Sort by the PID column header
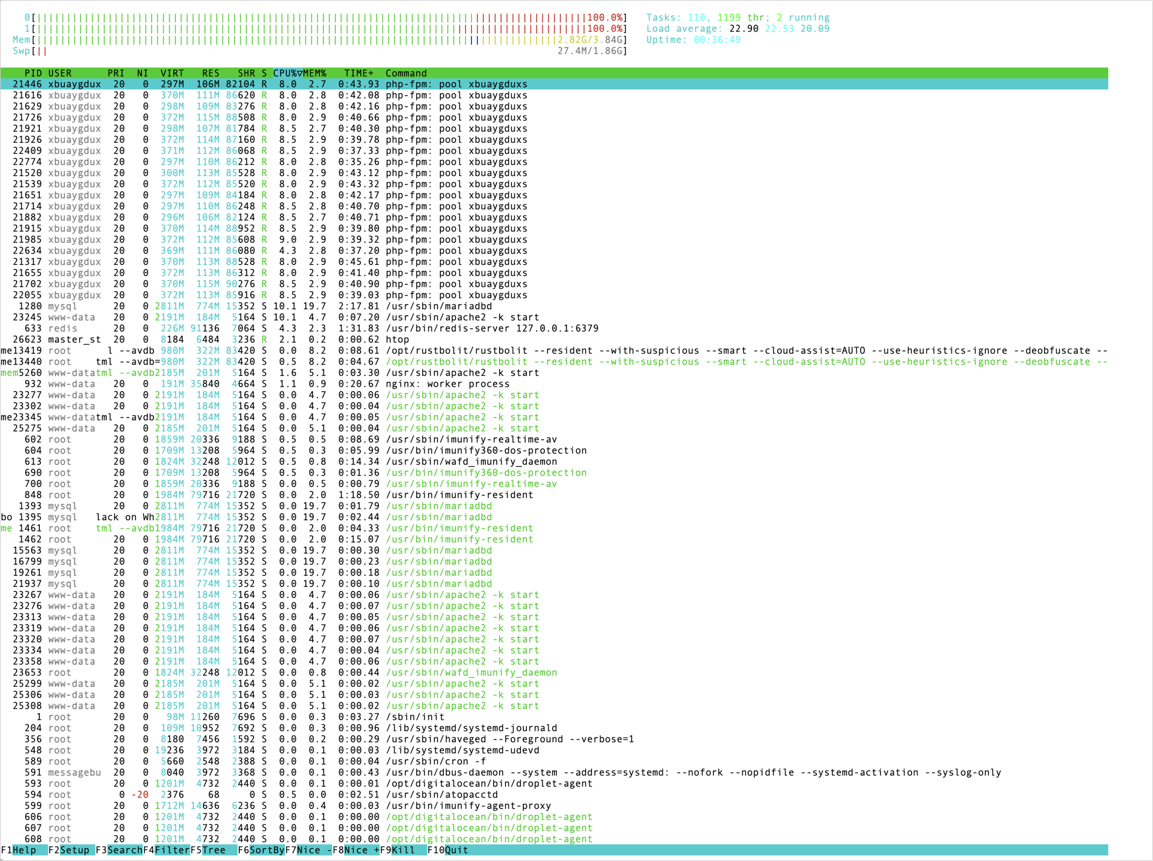 (33, 73)
